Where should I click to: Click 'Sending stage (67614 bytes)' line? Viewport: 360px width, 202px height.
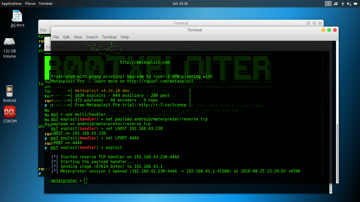coord(107,166)
